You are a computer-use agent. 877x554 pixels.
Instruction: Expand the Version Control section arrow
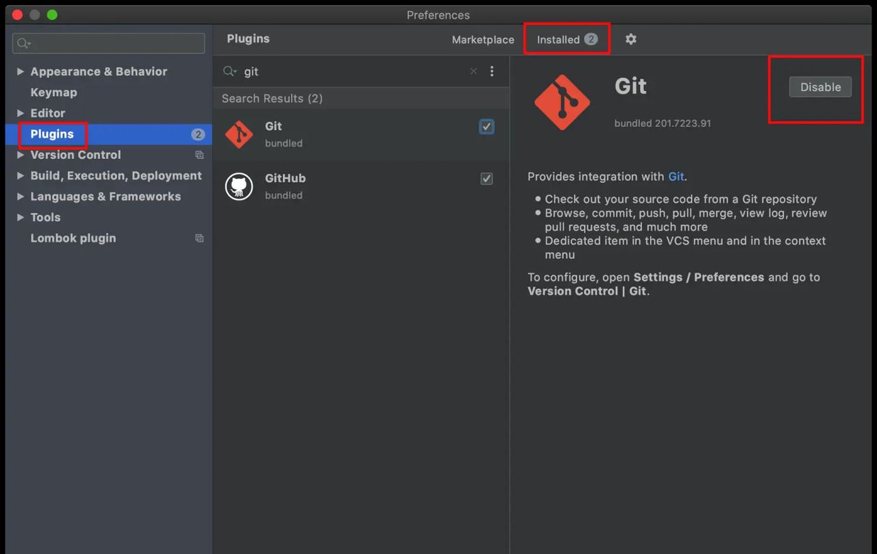point(21,155)
